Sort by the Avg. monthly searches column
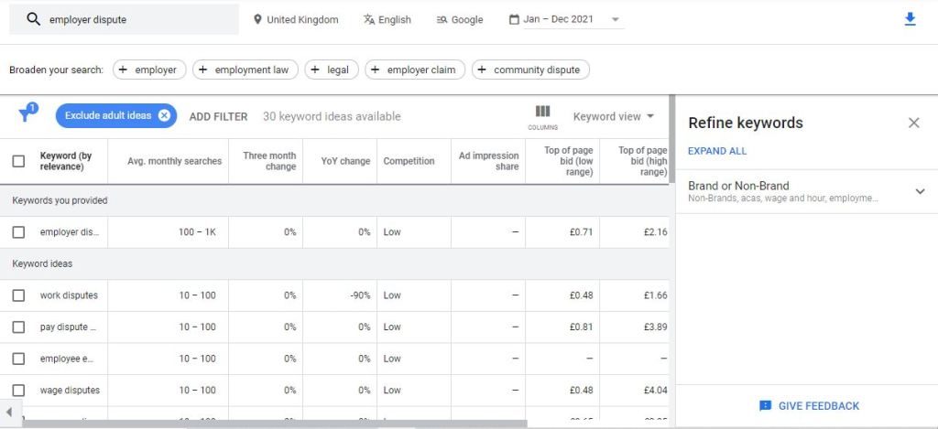 (174, 161)
